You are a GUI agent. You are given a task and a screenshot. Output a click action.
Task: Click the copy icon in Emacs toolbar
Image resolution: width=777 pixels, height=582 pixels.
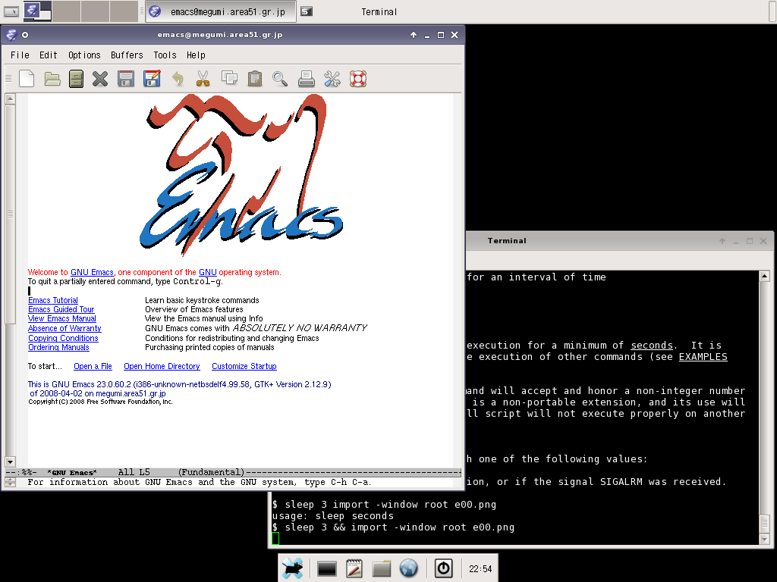click(229, 79)
